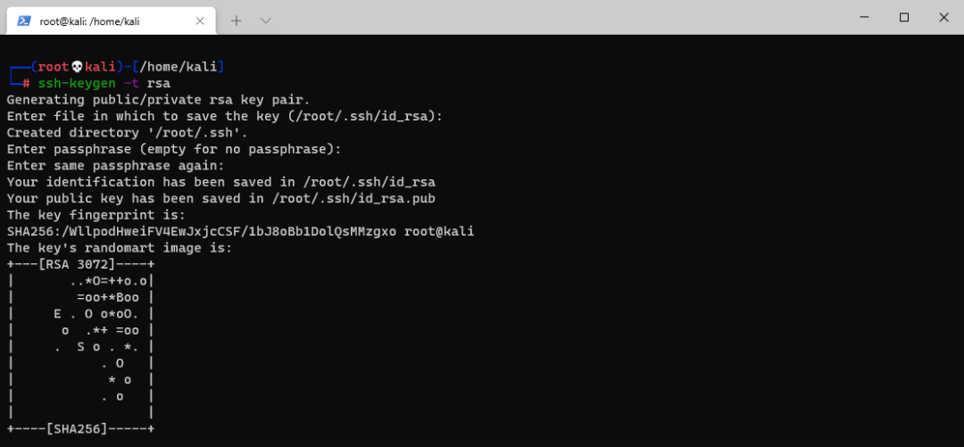This screenshot has height=447, width=964.
Task: Expand the new-tab profile dropdown chevron
Action: (x=266, y=21)
